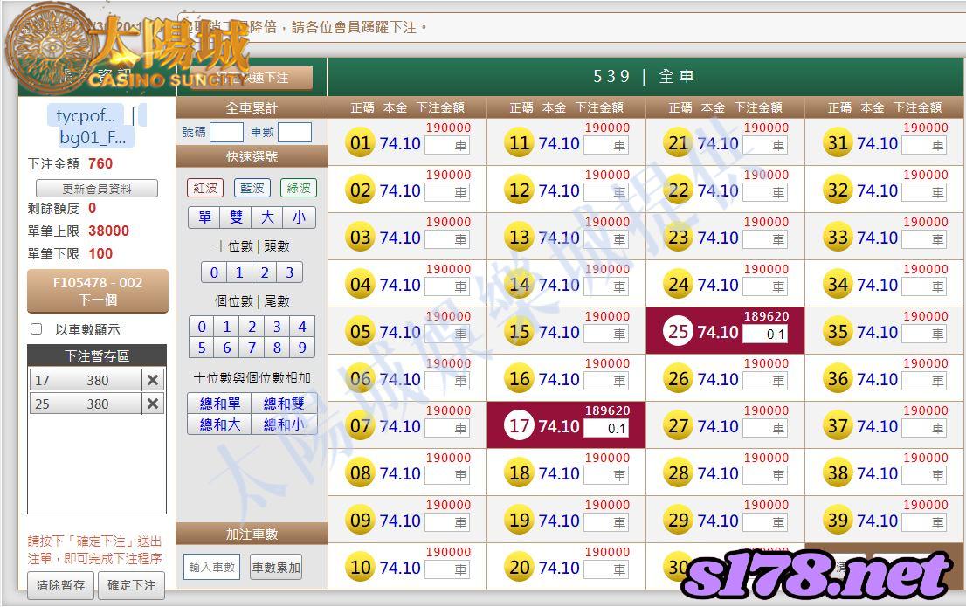Select yellow ball number 31
The image size is (966, 607).
[x=838, y=143]
